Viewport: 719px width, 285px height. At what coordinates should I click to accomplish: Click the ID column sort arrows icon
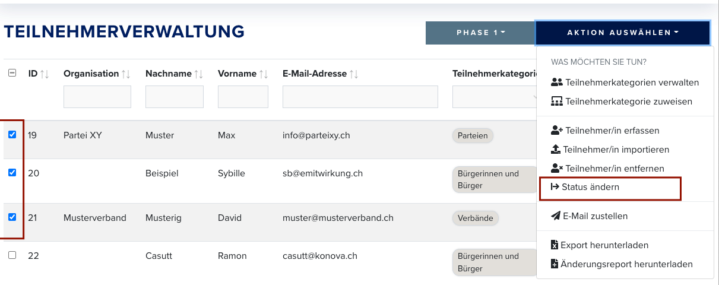click(x=45, y=74)
